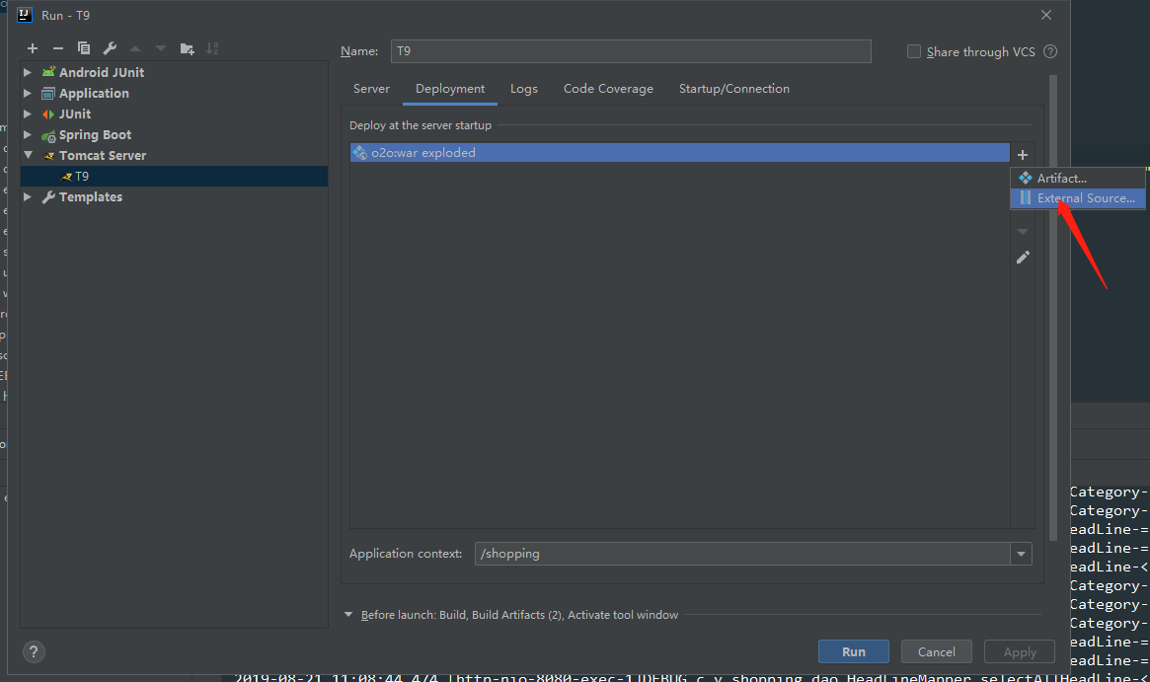Open help with the question mark icon
Image resolution: width=1150 pixels, height=682 pixels.
34,651
